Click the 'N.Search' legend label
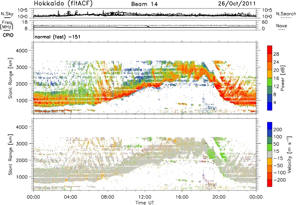 pos(286,14)
